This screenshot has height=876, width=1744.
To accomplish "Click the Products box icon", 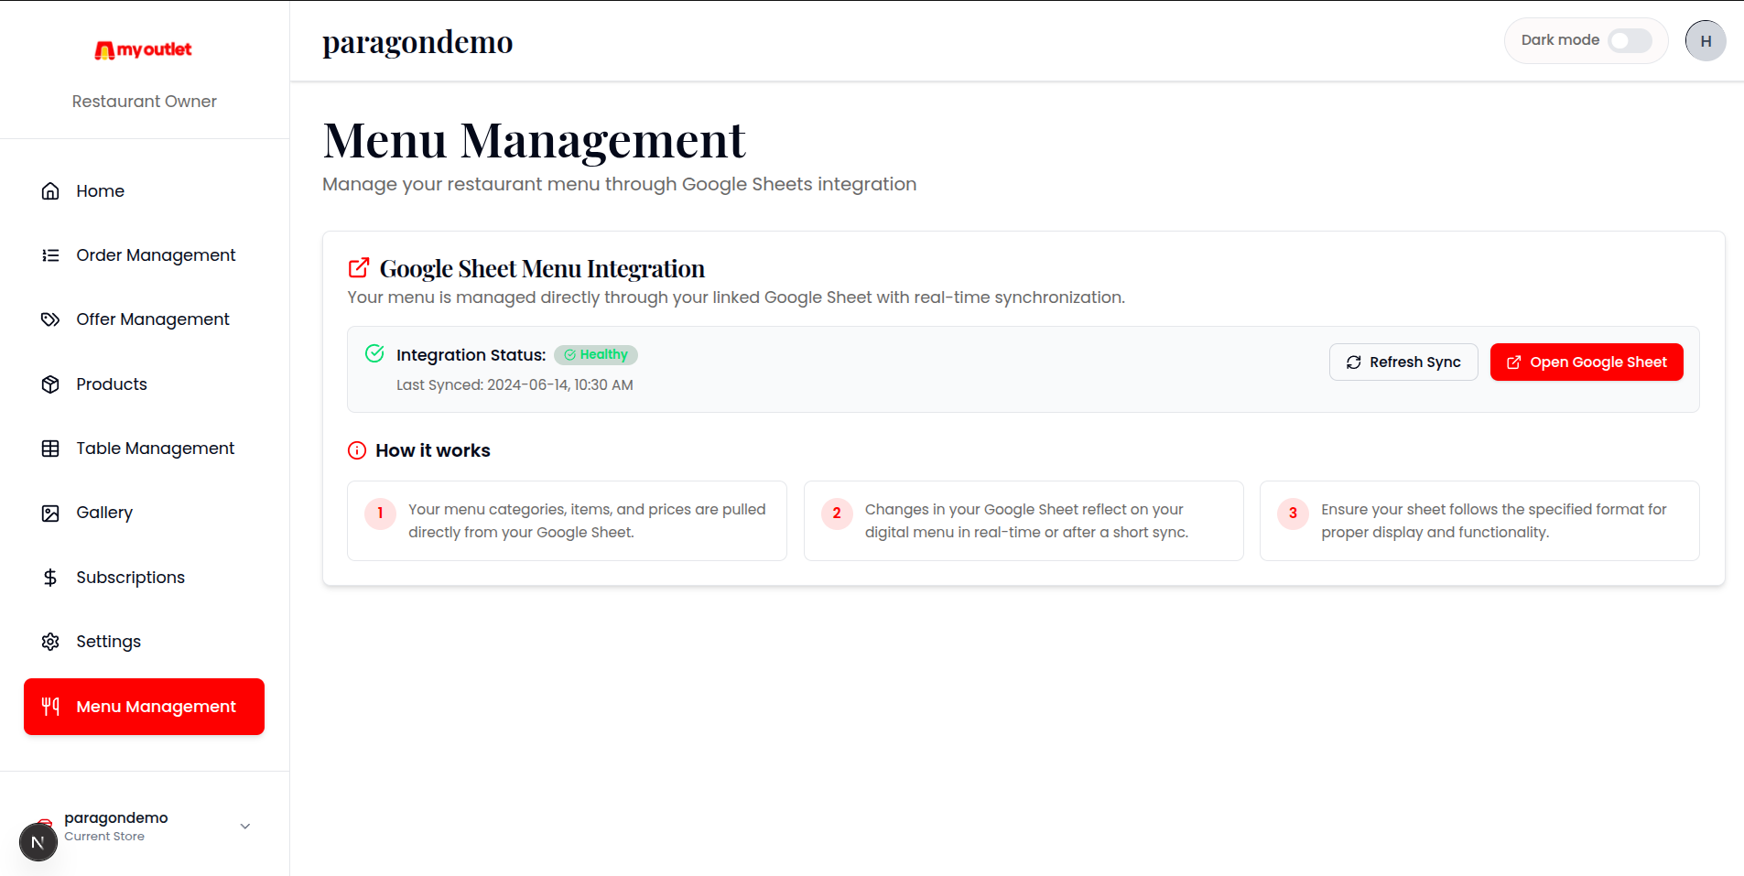I will tap(50, 384).
